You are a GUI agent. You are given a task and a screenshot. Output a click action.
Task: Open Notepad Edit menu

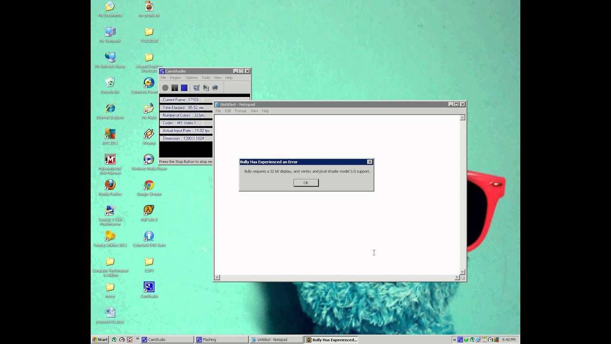click(228, 111)
